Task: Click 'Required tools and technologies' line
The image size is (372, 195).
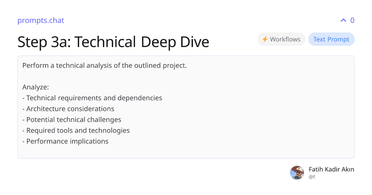Action: coord(76,131)
